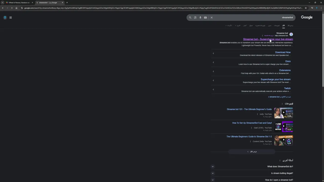Close the streamerbot Google tab

coord(62,3)
